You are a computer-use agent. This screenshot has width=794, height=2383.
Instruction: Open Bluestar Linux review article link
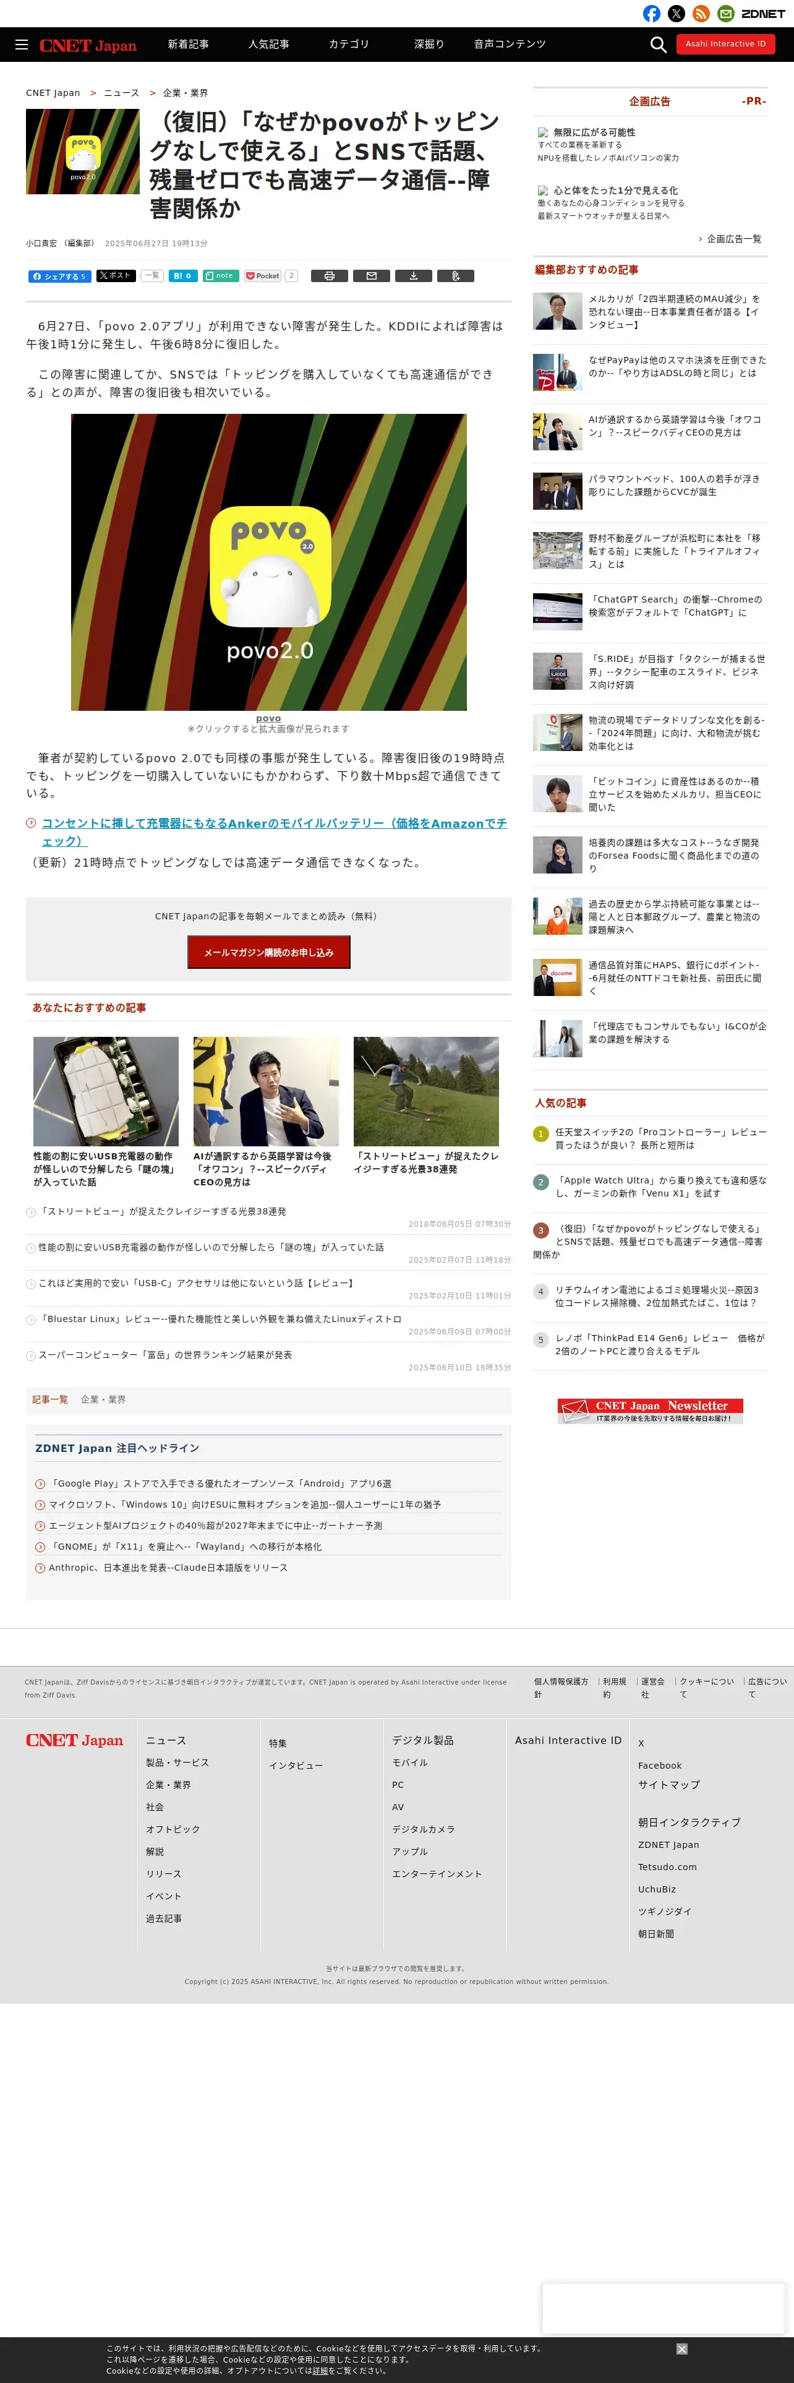(220, 1319)
